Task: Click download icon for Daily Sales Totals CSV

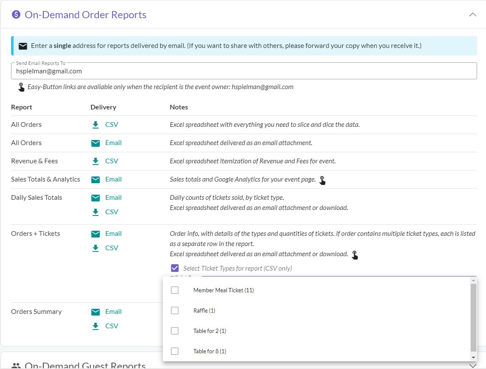Action: pos(95,212)
